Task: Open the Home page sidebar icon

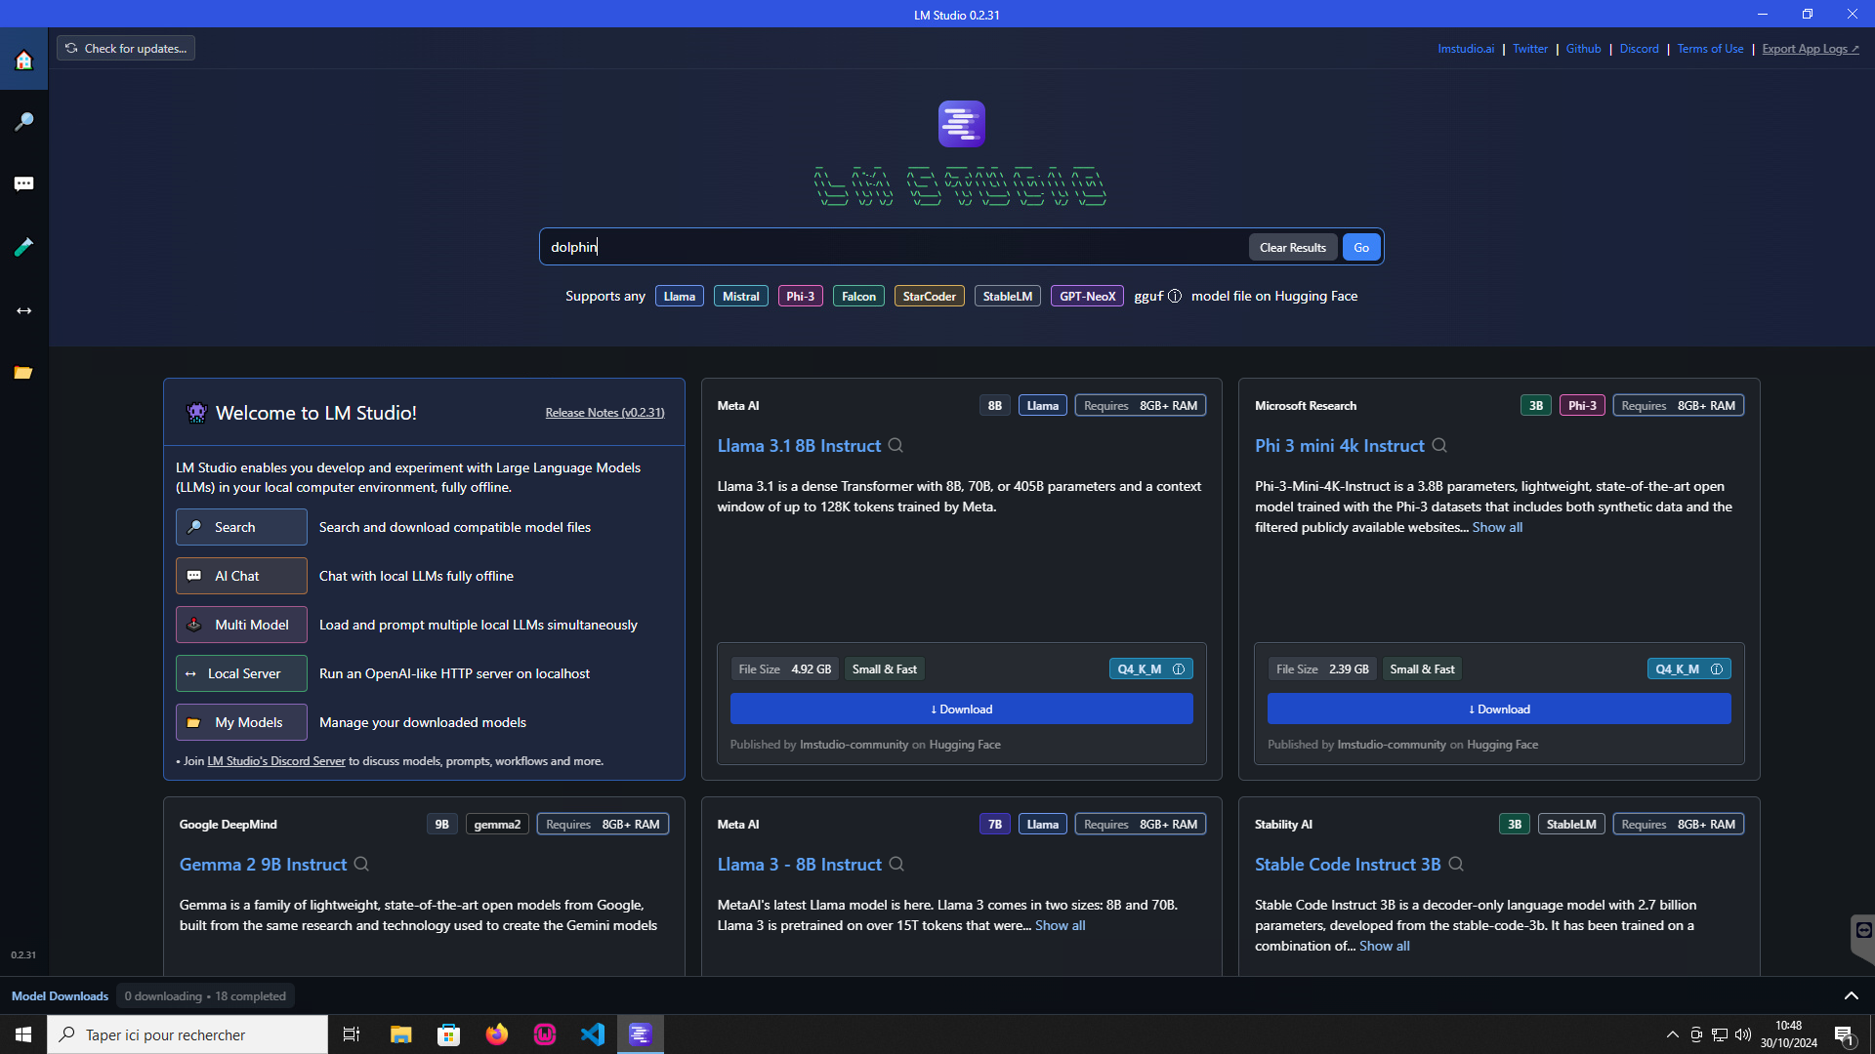Action: click(x=23, y=60)
